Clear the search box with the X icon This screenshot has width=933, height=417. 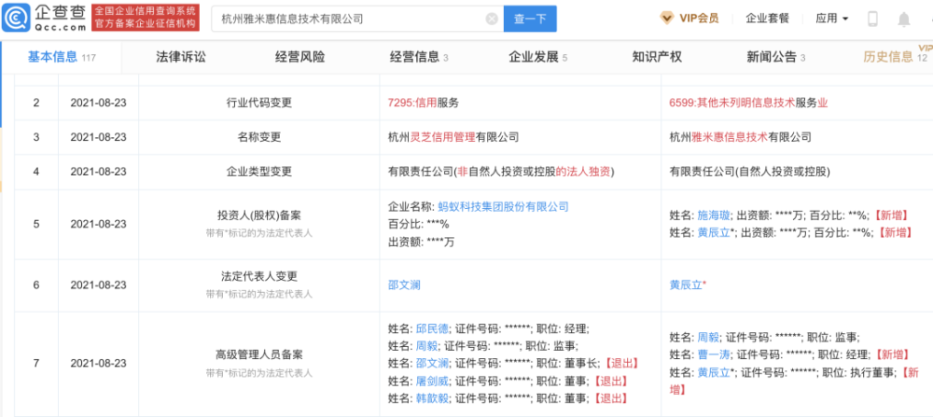tap(492, 19)
